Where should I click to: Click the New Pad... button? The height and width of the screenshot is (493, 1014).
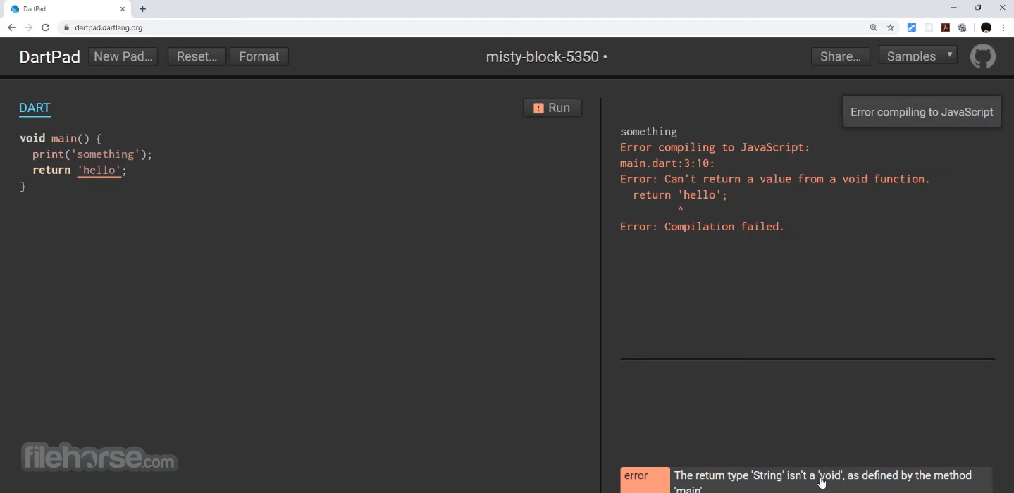tap(123, 56)
